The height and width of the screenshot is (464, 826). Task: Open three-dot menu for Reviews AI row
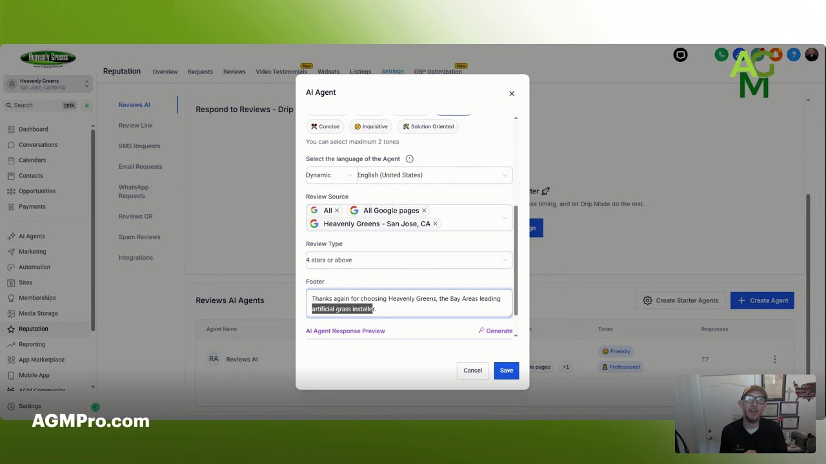click(774, 359)
